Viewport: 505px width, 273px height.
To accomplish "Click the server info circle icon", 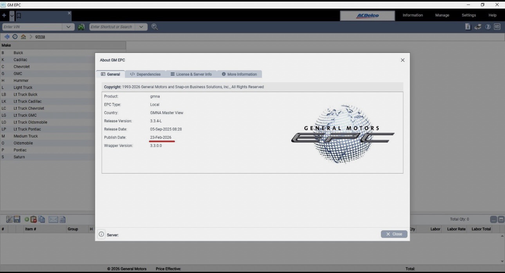I will (x=101, y=234).
